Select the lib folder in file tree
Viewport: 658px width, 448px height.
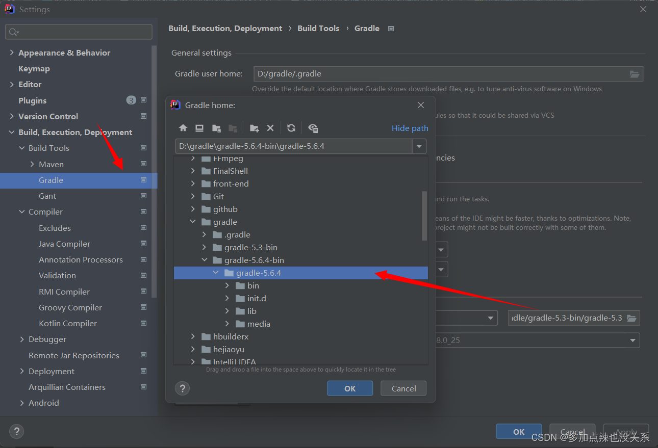(252, 311)
